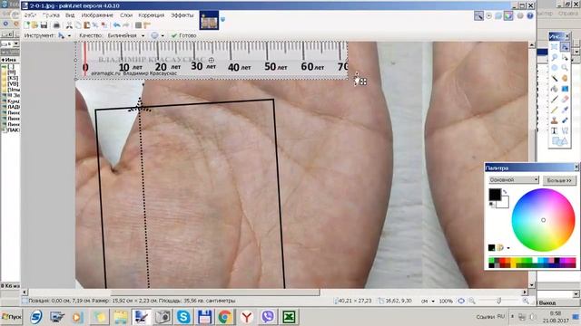
Task: Select the open image thumbnail tab
Action: 209,20
